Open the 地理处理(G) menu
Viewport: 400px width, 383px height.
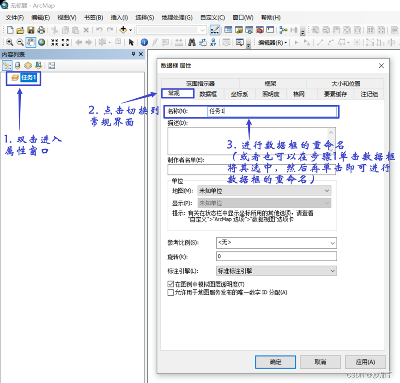tap(177, 18)
